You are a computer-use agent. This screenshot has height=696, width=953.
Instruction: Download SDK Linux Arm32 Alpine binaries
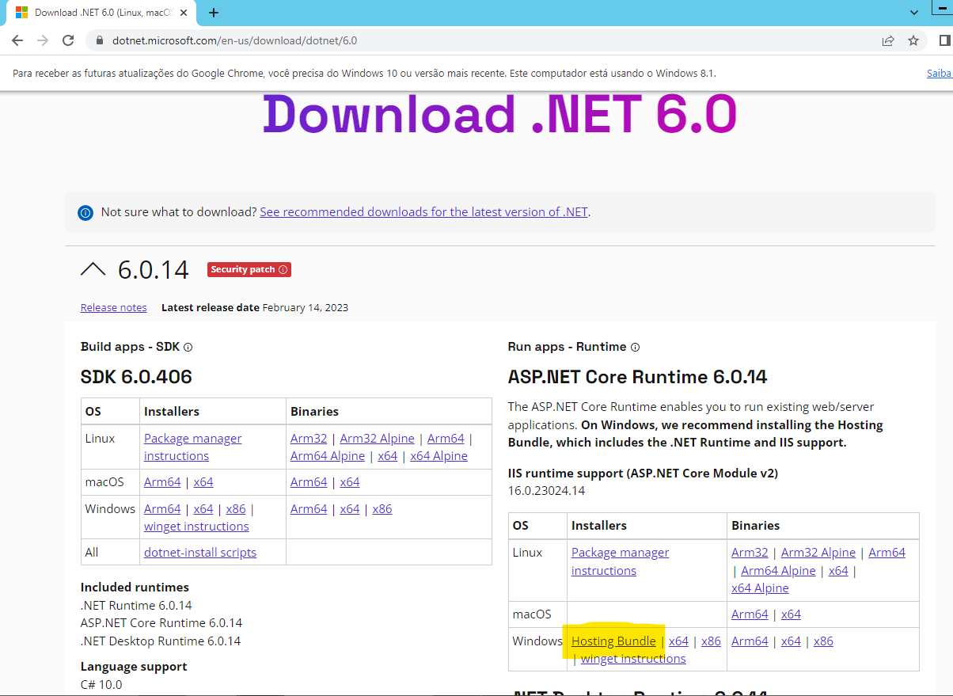[x=377, y=439]
